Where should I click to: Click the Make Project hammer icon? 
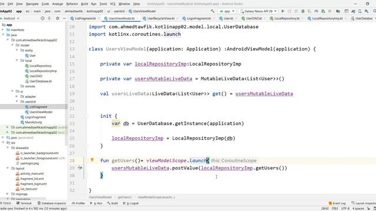pos(212,11)
